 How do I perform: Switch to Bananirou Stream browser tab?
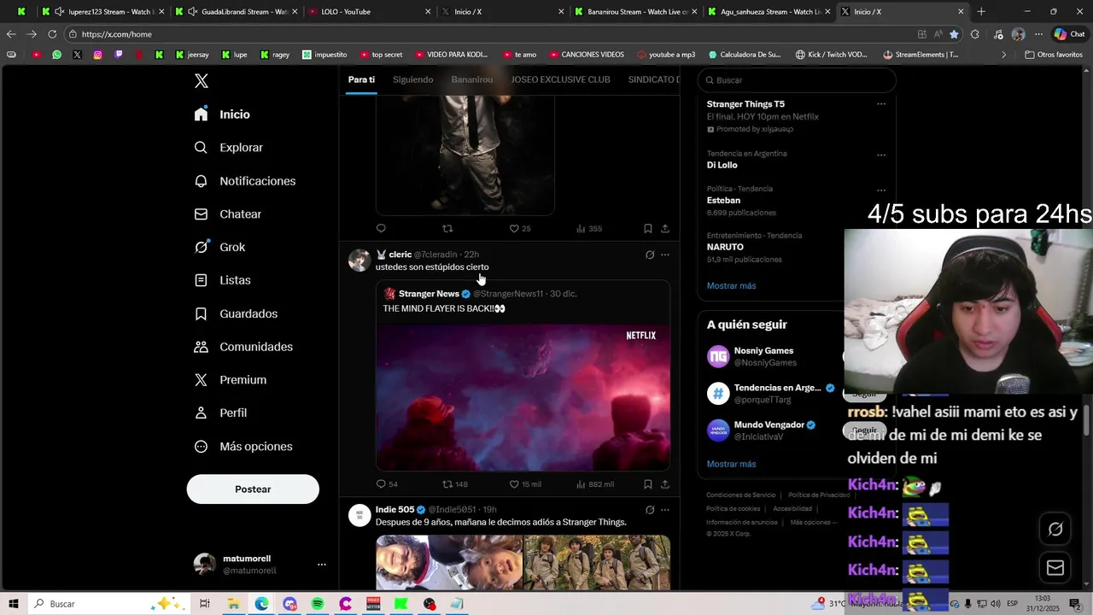(x=635, y=12)
